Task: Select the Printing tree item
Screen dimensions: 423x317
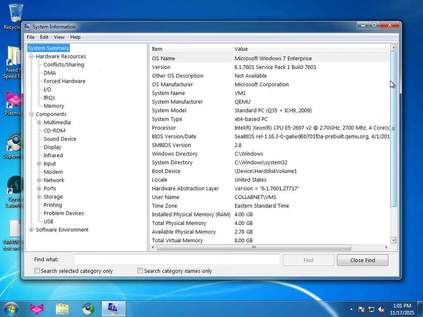Action: click(52, 205)
